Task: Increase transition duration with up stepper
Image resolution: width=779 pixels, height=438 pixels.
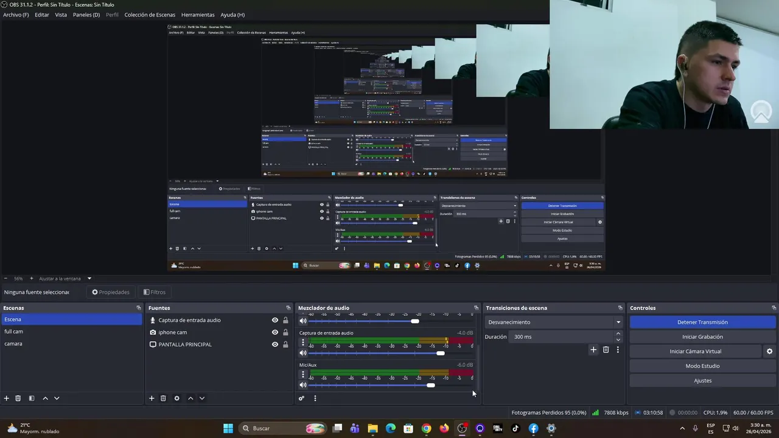Action: pyautogui.click(x=618, y=333)
